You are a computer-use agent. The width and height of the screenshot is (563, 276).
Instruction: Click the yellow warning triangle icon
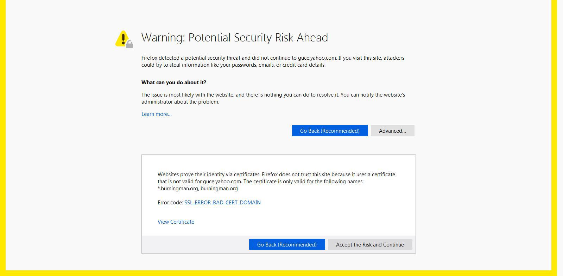[x=122, y=38]
